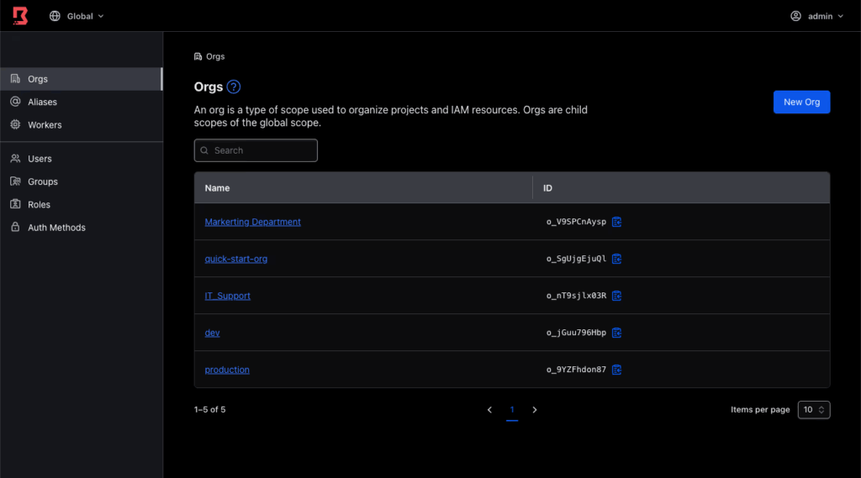Copy the quick-start-org ID

click(x=617, y=259)
